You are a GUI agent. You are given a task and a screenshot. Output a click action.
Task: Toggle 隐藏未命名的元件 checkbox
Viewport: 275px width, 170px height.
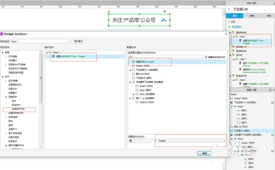[x=206, y=57]
